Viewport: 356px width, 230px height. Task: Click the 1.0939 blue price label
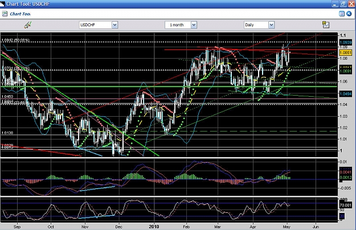[x=346, y=43]
